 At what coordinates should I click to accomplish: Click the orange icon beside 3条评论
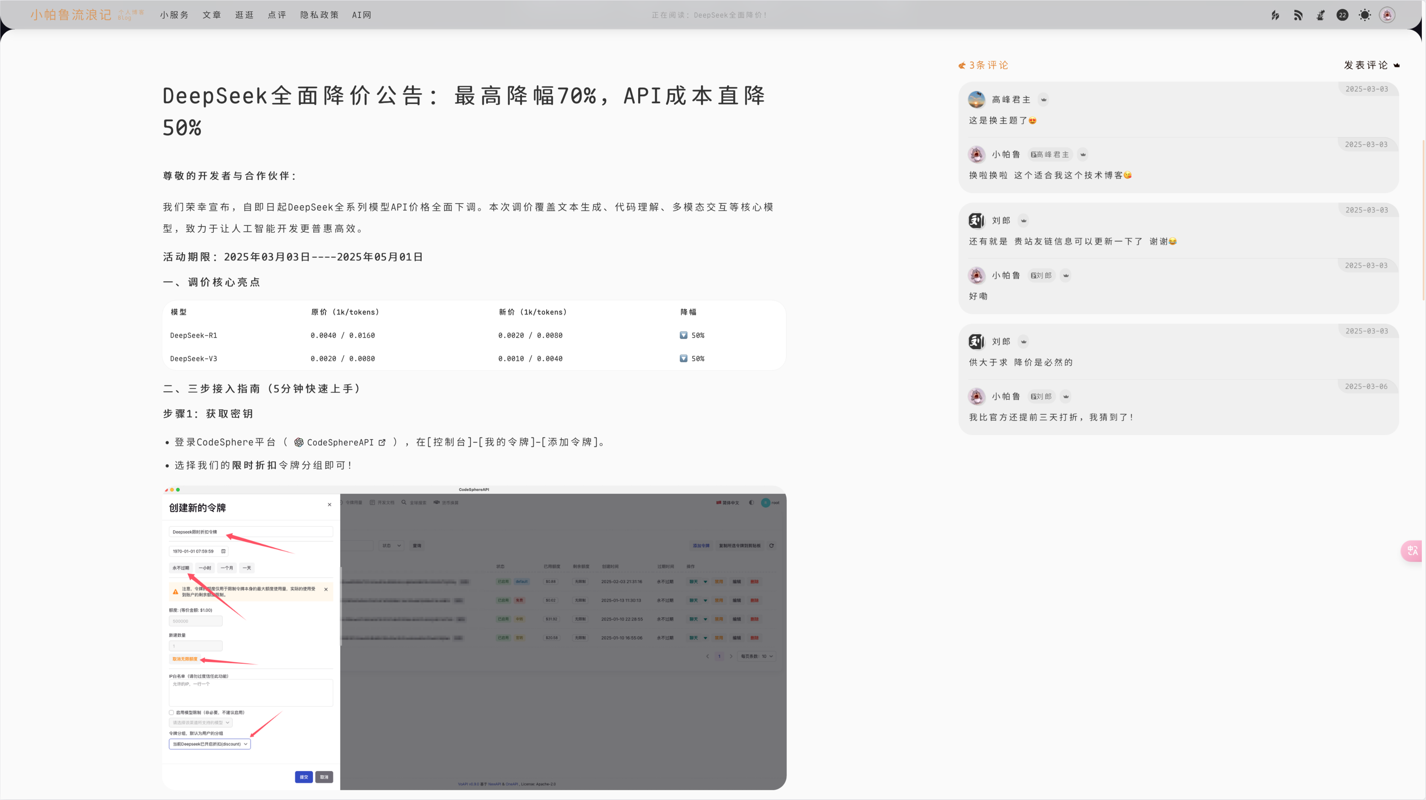962,66
